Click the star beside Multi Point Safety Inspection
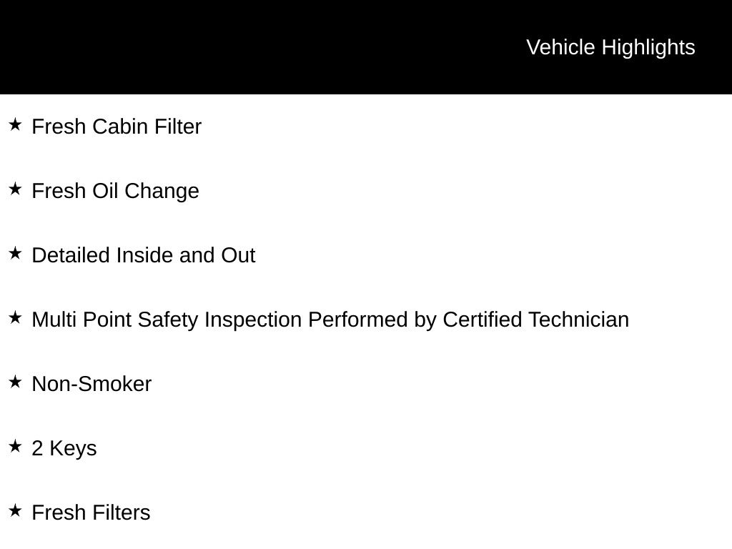This screenshot has width=732, height=549. pos(15,318)
